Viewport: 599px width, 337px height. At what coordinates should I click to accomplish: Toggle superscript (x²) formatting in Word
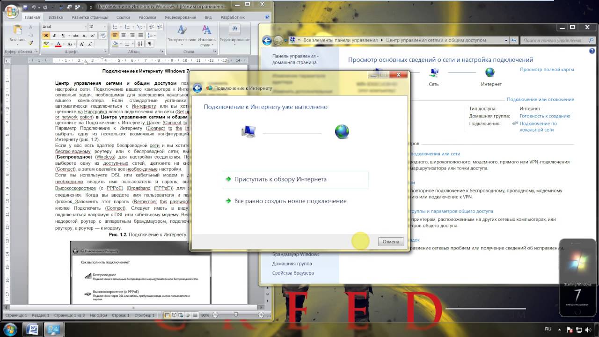click(93, 36)
